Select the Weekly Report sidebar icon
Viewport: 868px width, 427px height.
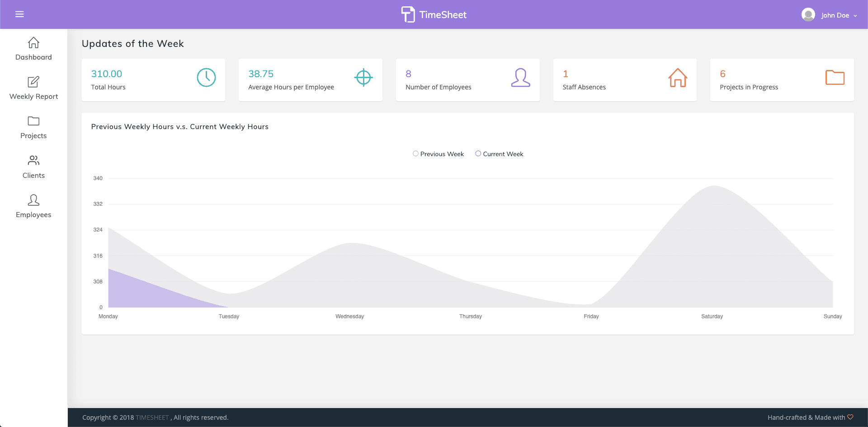(x=33, y=82)
